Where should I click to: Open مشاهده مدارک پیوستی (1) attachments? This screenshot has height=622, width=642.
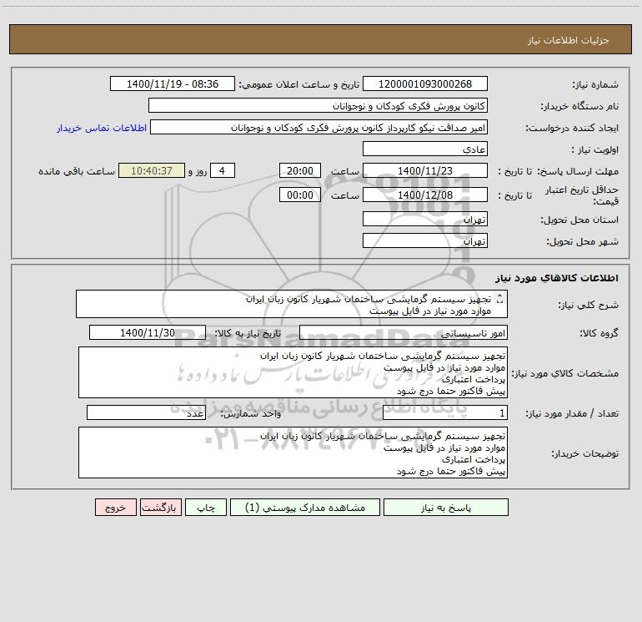(305, 507)
